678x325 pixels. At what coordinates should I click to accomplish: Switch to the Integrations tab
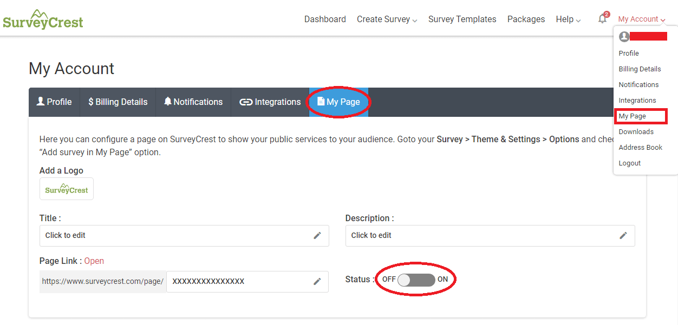tap(270, 102)
